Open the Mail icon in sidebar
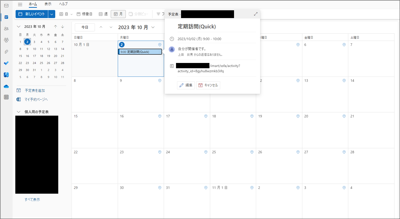The width and height of the screenshot is (400, 219). pyautogui.click(x=6, y=6)
